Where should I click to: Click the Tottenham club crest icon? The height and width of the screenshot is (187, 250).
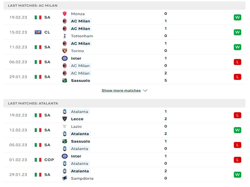click(x=65, y=36)
